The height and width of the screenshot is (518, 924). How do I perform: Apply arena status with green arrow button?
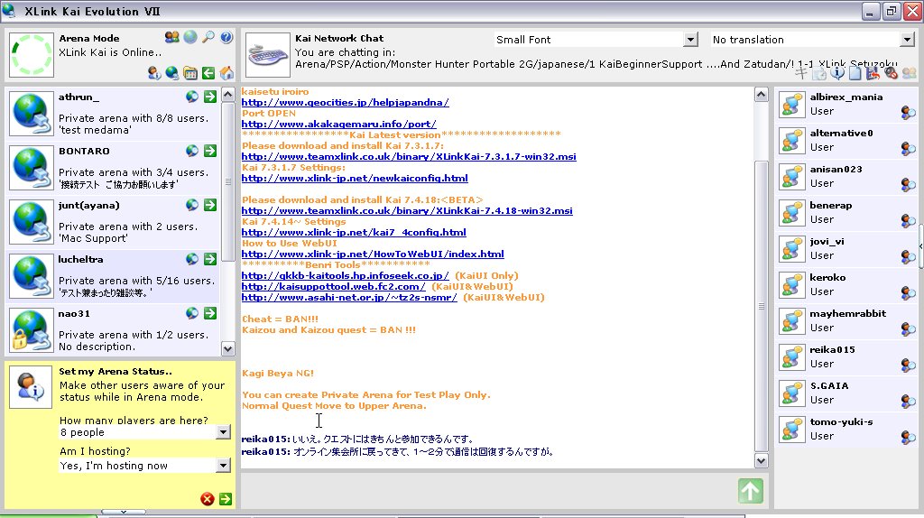click(x=226, y=499)
